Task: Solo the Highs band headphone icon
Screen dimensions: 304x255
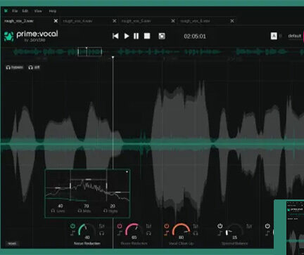Action: [x=106, y=211]
